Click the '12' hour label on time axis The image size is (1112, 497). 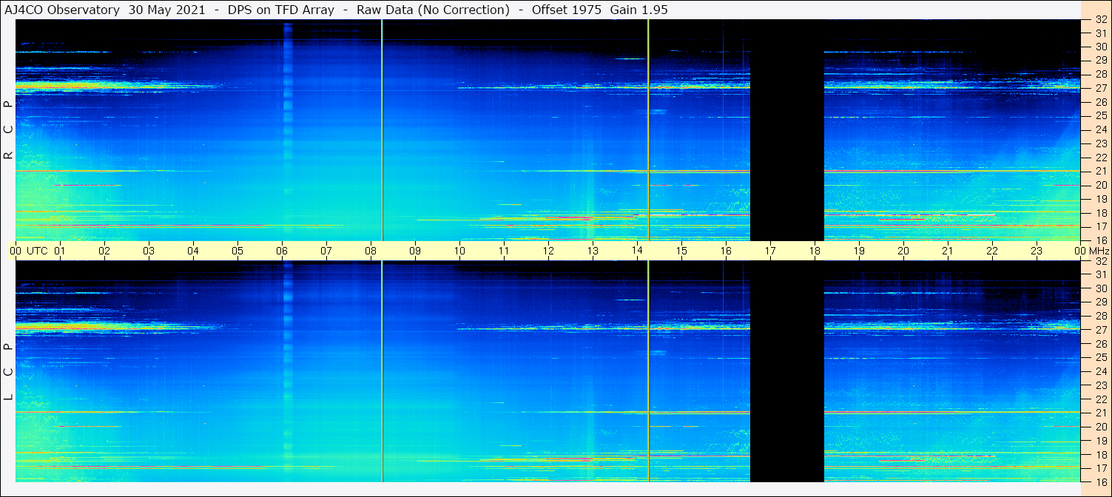(548, 251)
